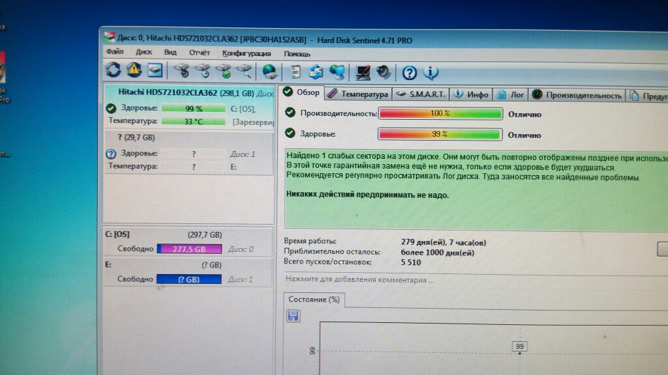Switch to the Лог tab
Viewport: 668px width, 375px height.
(511, 95)
